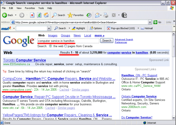Open the Tools menu
176x125 pixels.
point(41,8)
